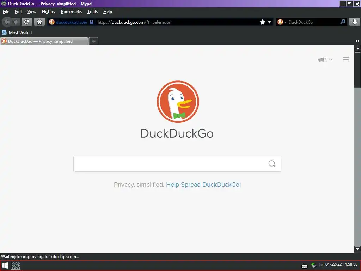Click the duckduckgo.com site identity favicon
361x271 pixels.
52,22
